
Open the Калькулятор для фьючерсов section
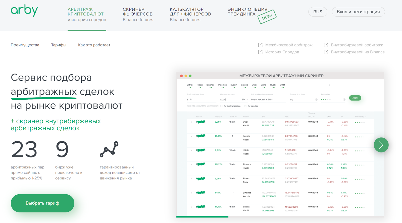190,14
